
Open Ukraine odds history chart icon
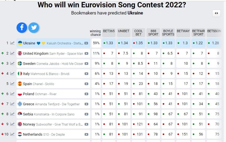[x=12, y=43]
